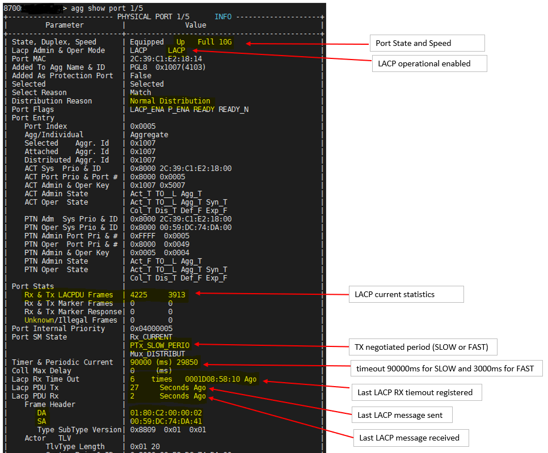Click Rx timeout value '0001D08:58:10 Ago'

coord(221,379)
